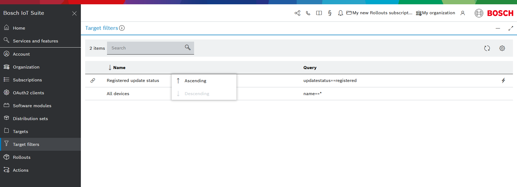The height and width of the screenshot is (187, 517).
Task: Click the share icon in header
Action: [x=297, y=13]
